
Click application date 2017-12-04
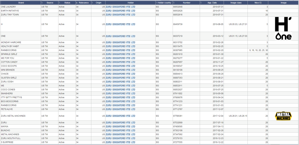218,116
